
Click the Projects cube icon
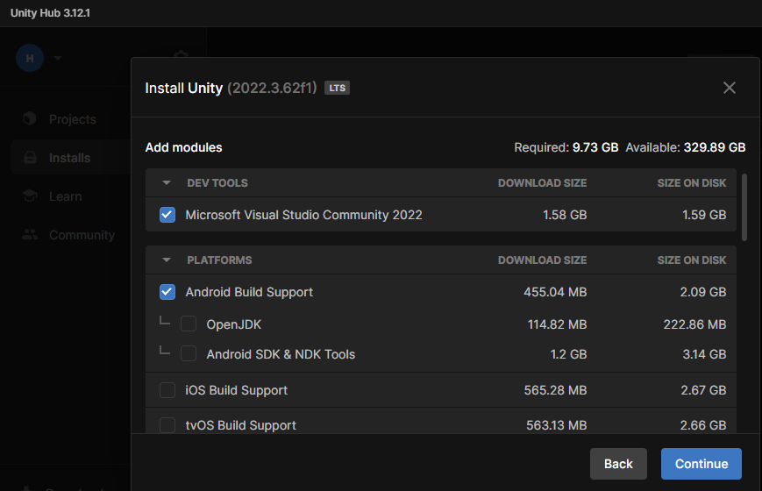[30, 118]
